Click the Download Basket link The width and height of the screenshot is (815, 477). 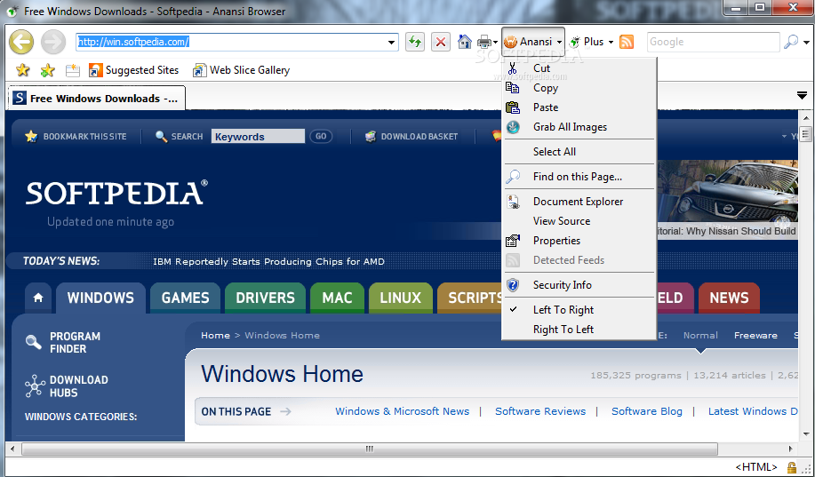click(x=411, y=137)
